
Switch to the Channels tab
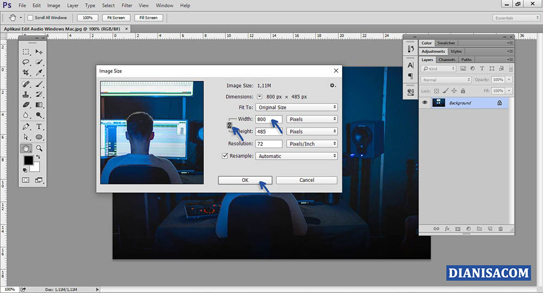coord(447,60)
